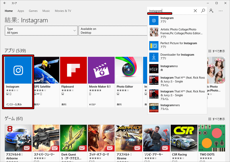Expand the Type All types dropdown
The width and height of the screenshot is (230, 162).
click(41, 31)
